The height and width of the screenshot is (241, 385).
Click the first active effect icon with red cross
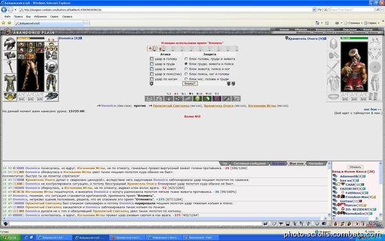[x=150, y=48]
